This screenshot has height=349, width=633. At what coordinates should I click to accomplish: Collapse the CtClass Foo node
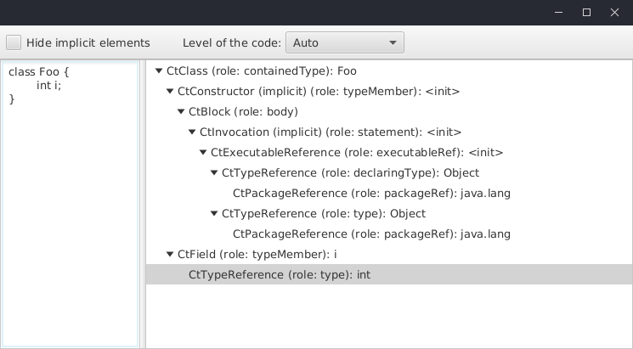(x=159, y=71)
